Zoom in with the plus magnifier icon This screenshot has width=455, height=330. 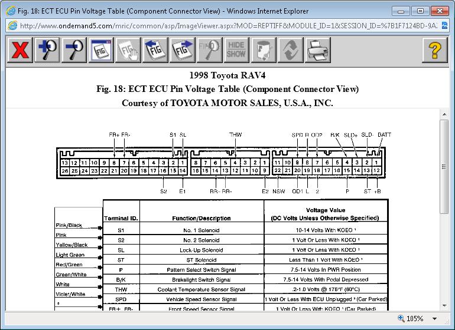pyautogui.click(x=47, y=49)
